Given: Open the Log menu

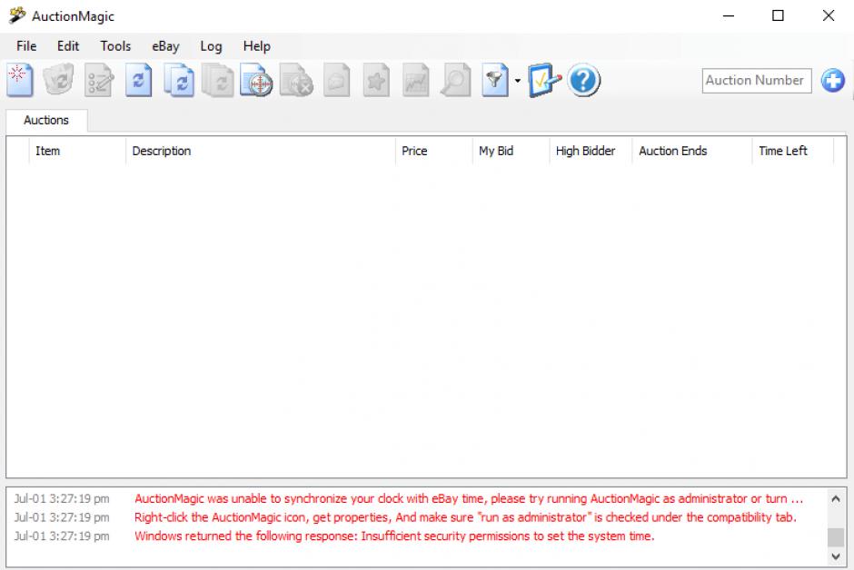Looking at the screenshot, I should click(211, 46).
